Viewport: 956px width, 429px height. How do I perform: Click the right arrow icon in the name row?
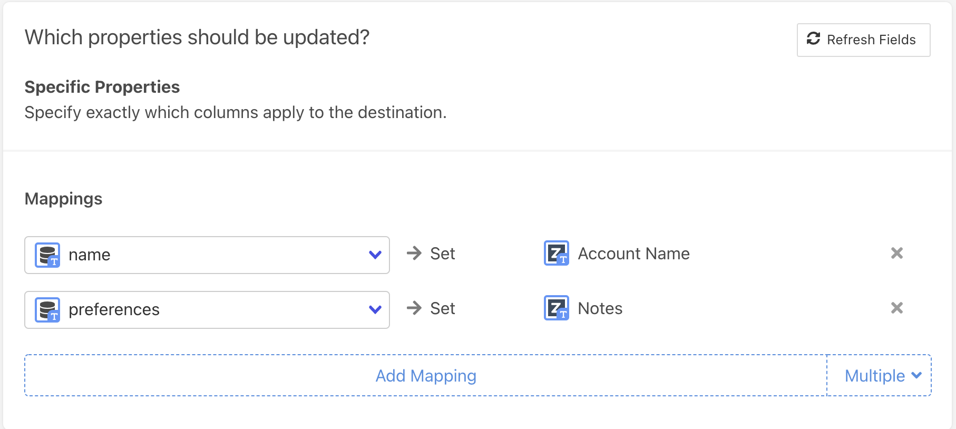point(414,253)
